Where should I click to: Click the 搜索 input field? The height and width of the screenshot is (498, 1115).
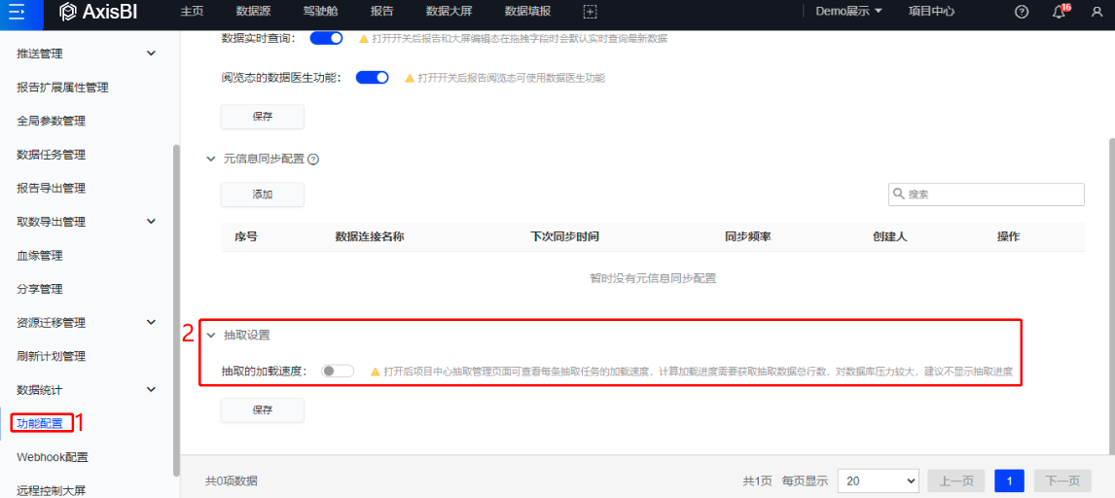point(992,195)
